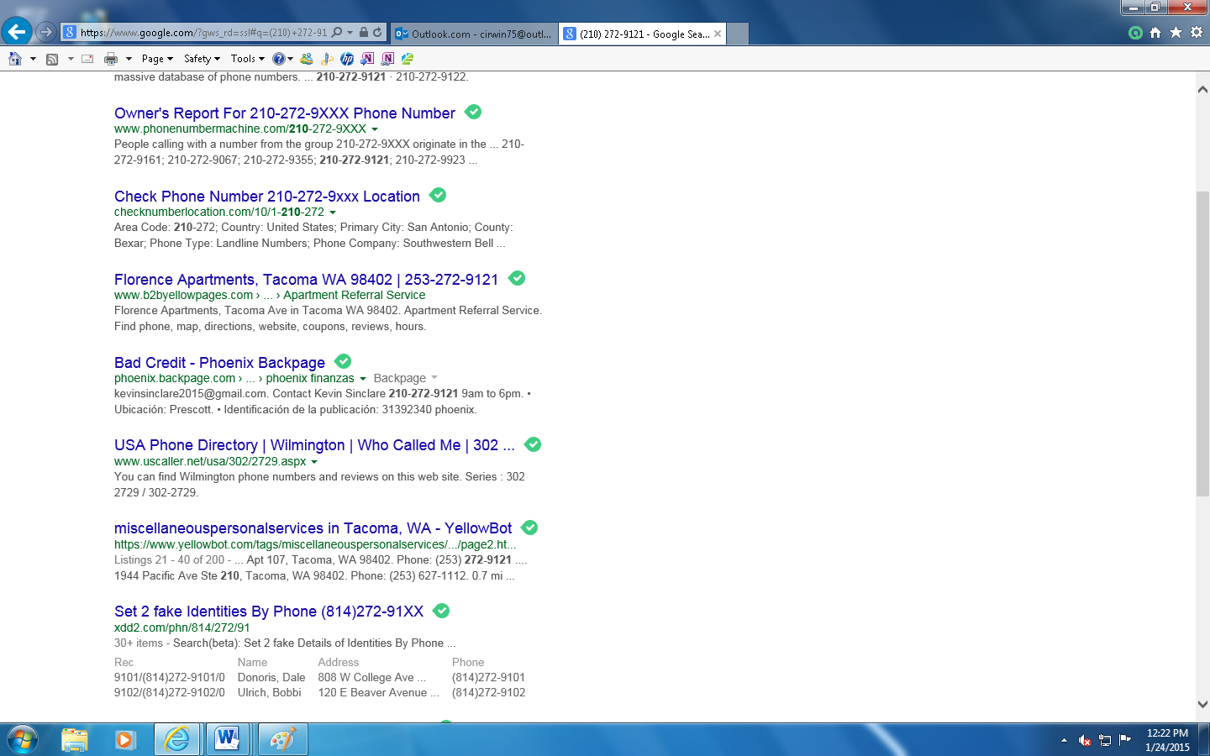Click the browser Forward arrow button
Image resolution: width=1210 pixels, height=756 pixels.
(46, 32)
